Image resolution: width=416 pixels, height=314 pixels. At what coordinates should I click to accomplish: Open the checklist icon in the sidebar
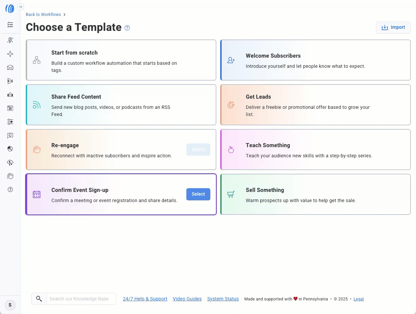pos(10,25)
